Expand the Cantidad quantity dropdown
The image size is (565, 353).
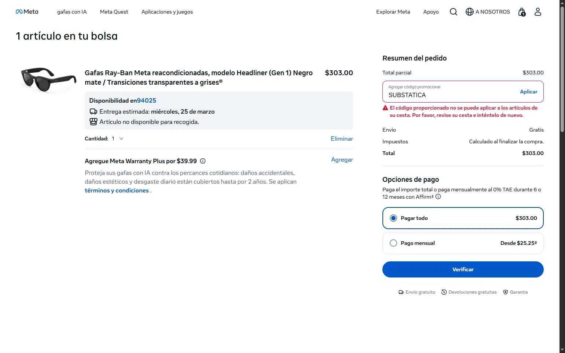(118, 139)
